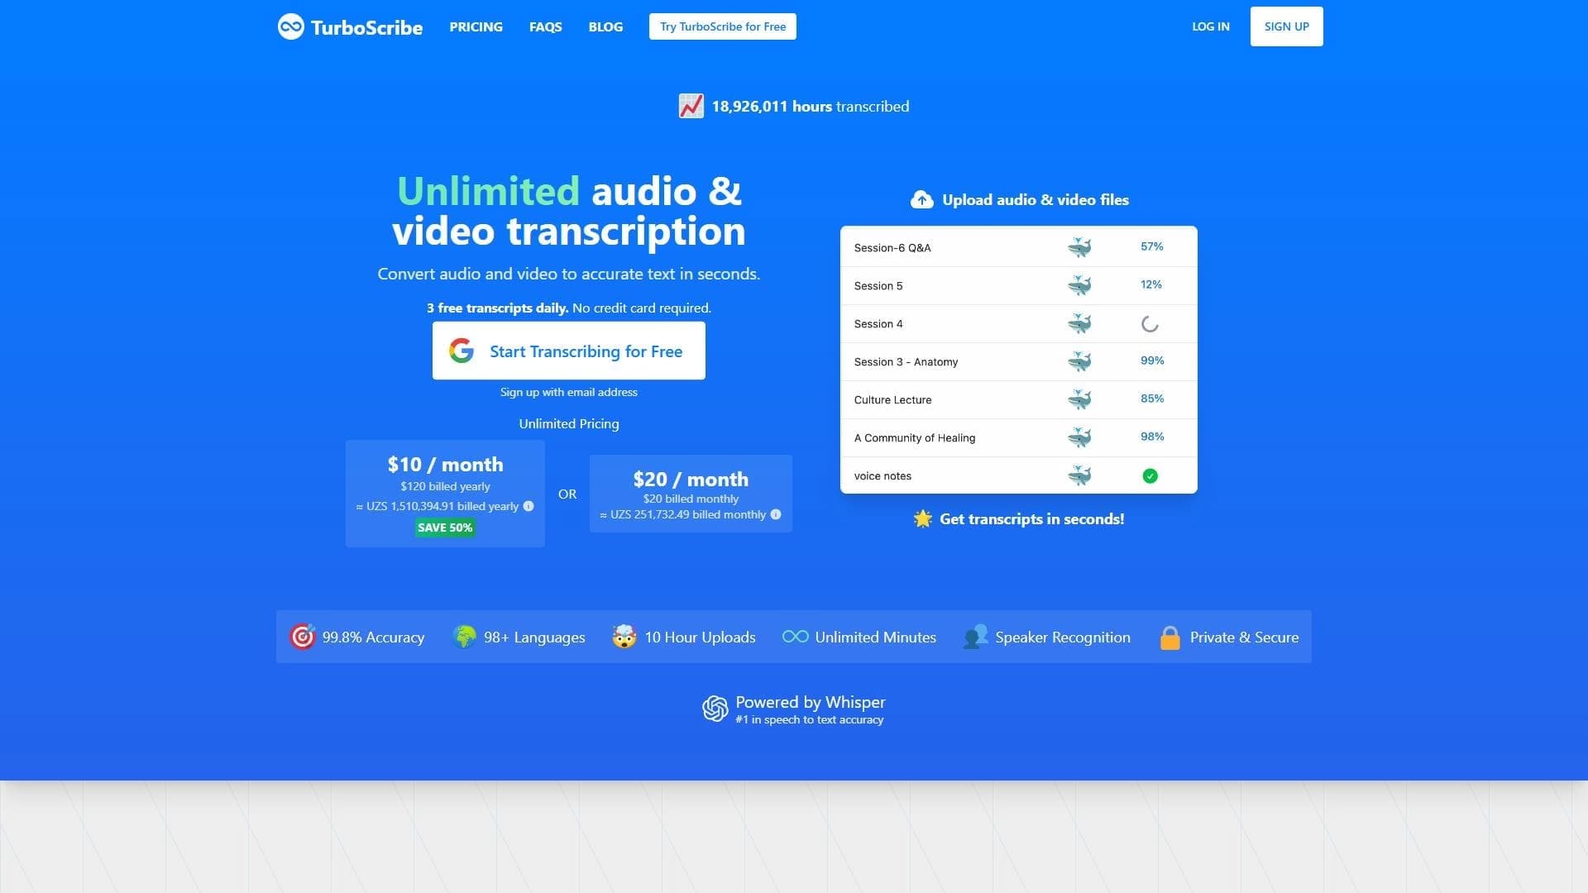Click the Powered by Whisper text

810,702
